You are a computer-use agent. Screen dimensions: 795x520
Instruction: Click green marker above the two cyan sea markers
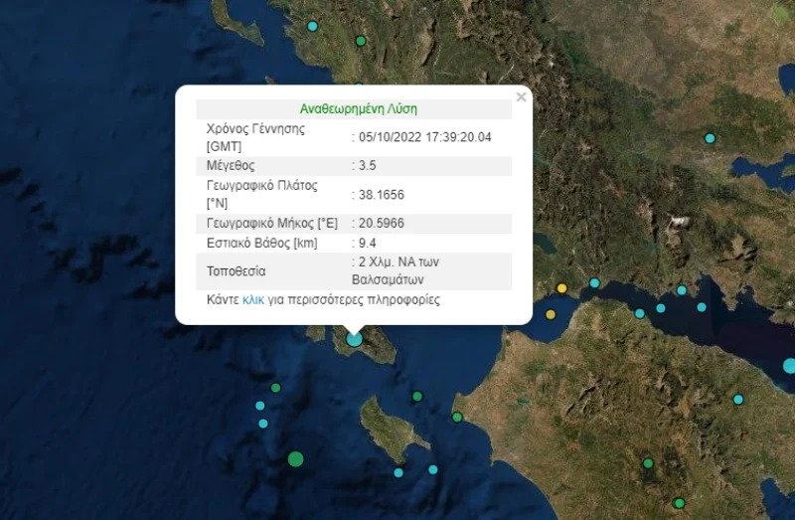pos(276,388)
